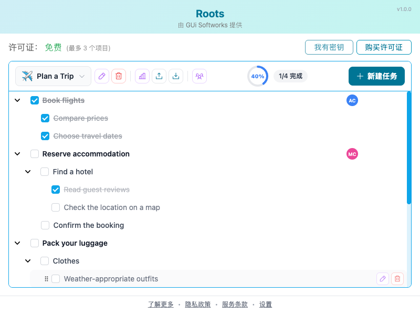The image size is (420, 315).
Task: Edit the Weather-appropriate outfits task
Action: point(383,279)
